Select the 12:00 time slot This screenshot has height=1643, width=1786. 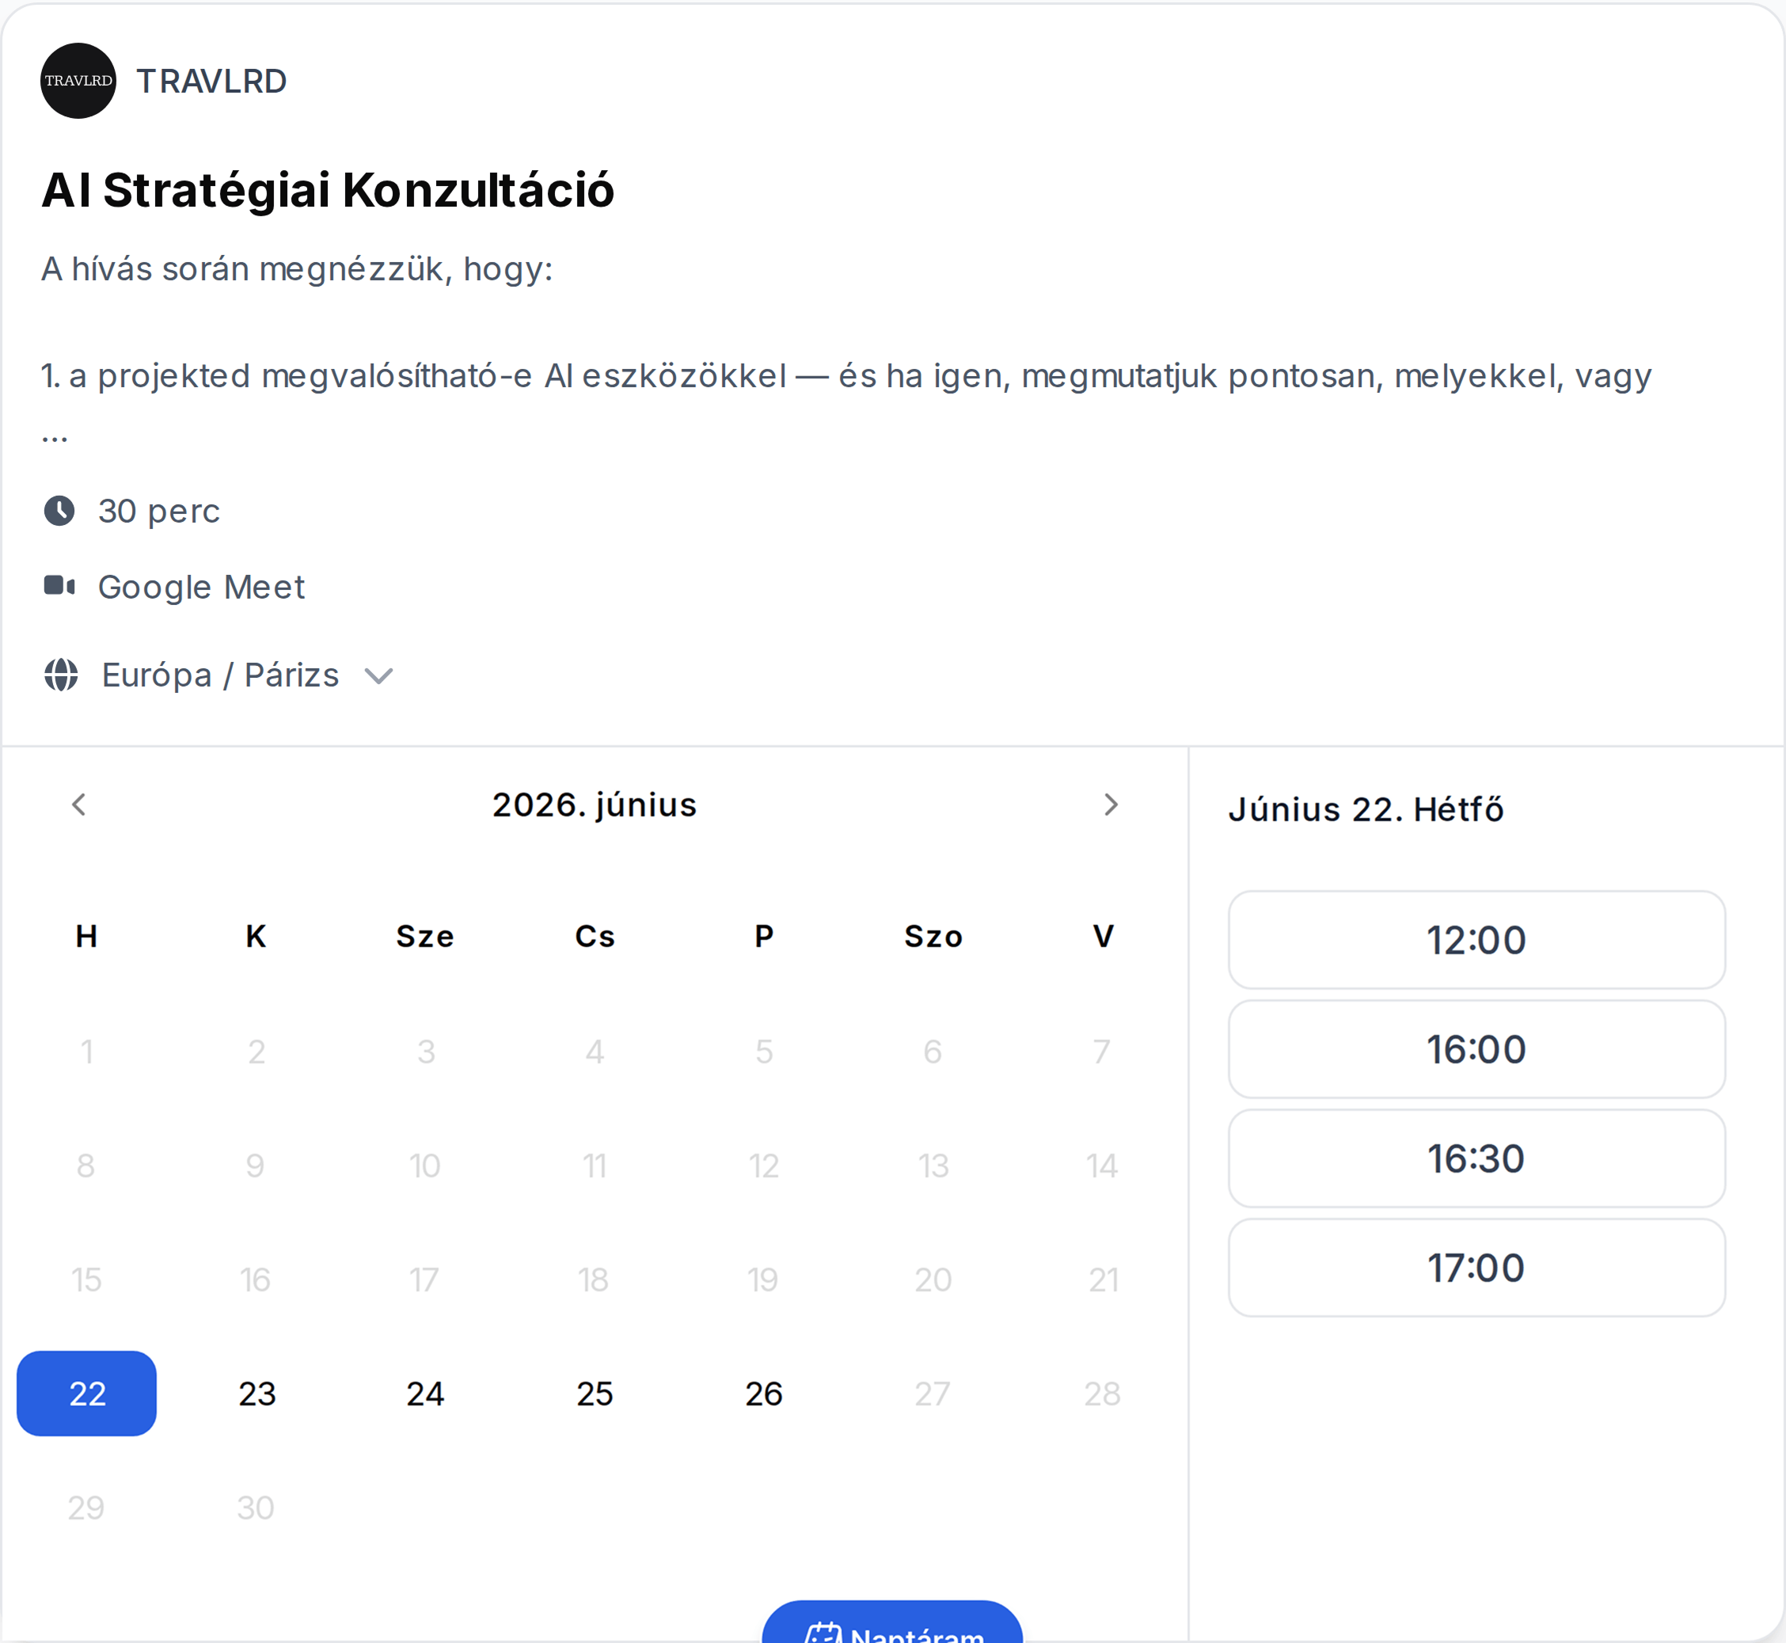point(1476,940)
